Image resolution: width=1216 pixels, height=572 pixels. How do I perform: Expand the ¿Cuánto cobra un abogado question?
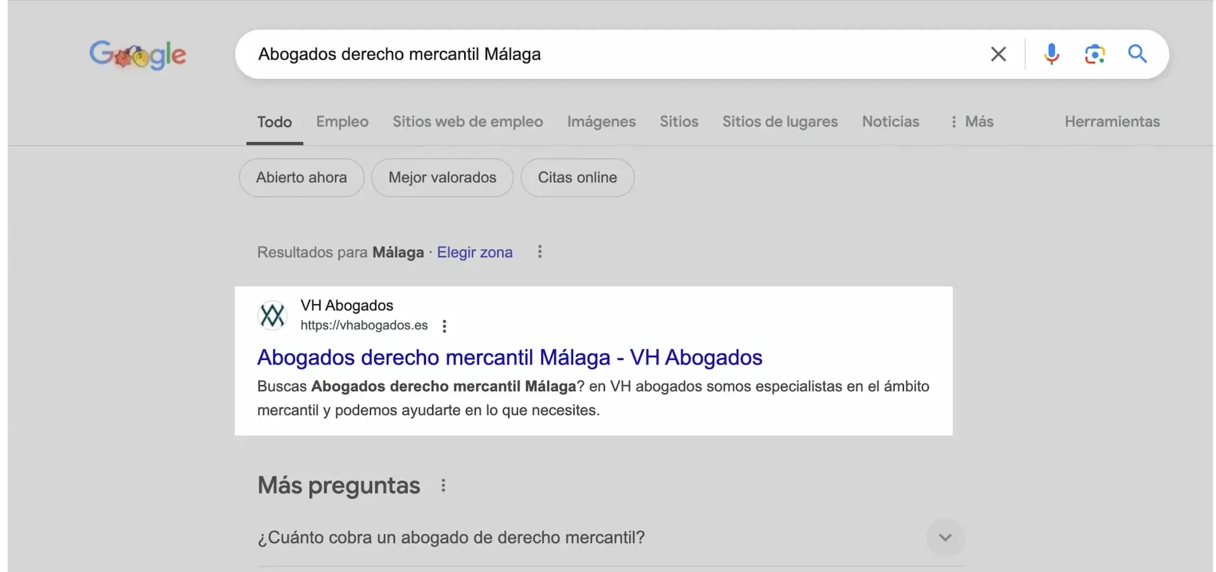945,538
